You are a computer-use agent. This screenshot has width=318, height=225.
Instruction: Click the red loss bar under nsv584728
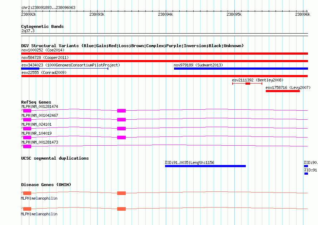[164, 61]
